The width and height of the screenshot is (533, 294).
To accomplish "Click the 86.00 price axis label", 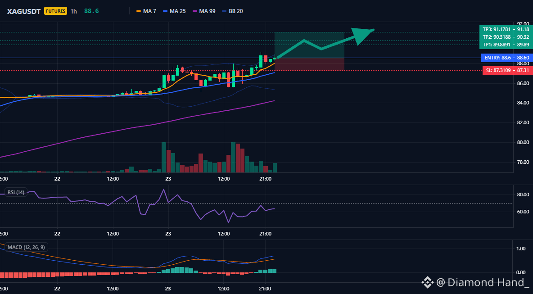I will pos(523,83).
